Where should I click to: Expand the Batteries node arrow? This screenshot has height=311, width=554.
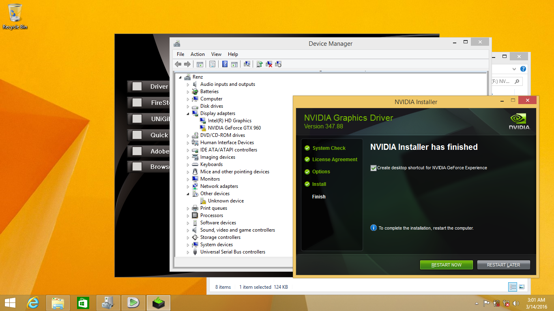pos(188,92)
